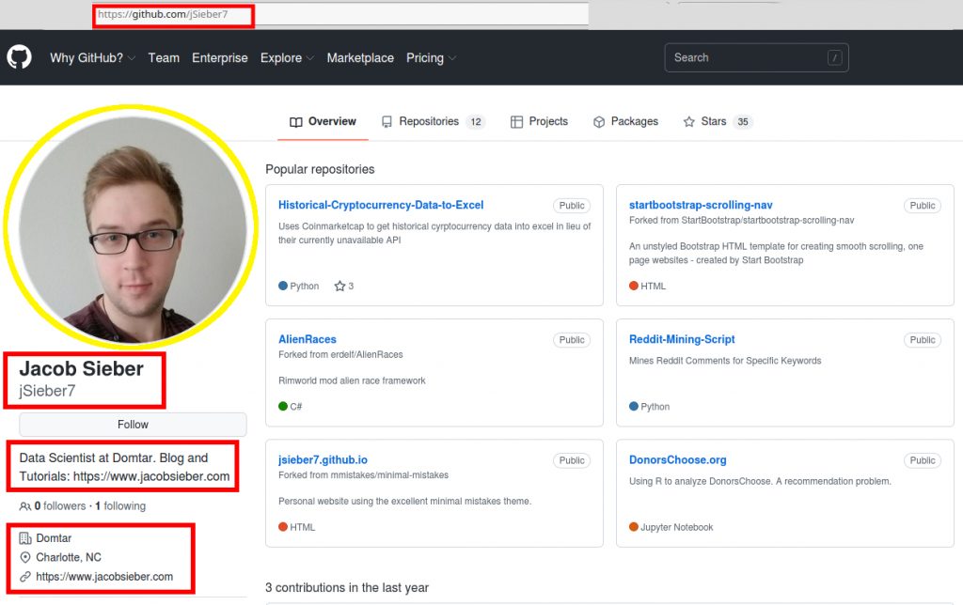Click the link icon beside the website URL
This screenshot has width=963, height=605.
pos(25,577)
